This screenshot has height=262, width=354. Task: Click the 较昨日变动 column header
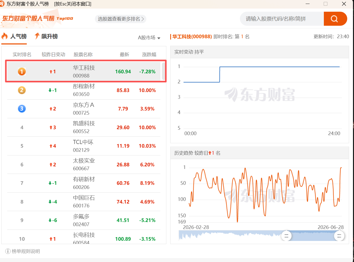click(x=53, y=55)
